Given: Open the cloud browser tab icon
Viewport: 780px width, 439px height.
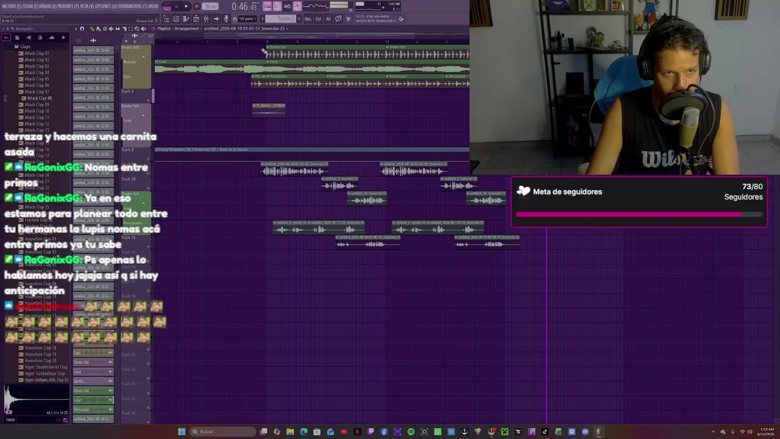Looking at the screenshot, I should tap(51, 38).
